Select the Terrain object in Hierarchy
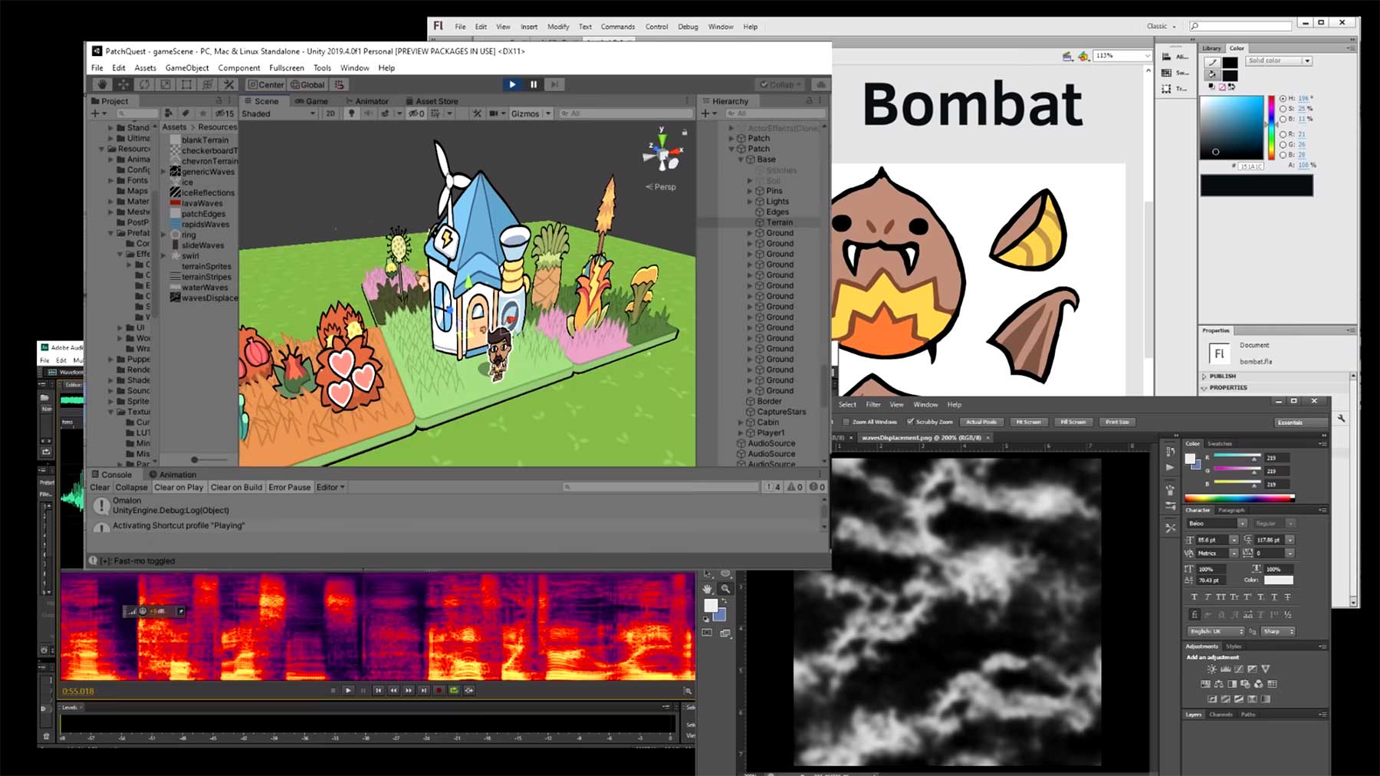 779,222
